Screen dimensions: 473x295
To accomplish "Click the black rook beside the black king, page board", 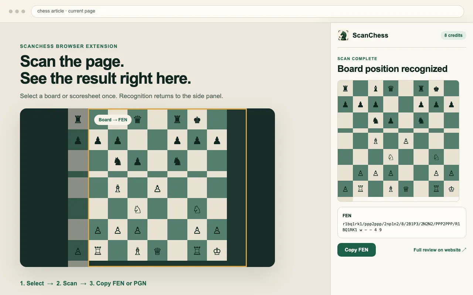I will (177, 119).
